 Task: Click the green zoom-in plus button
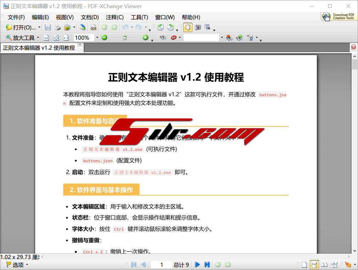145,38
